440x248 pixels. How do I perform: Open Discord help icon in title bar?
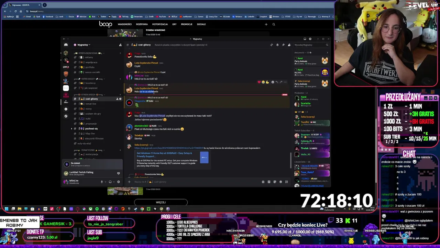click(x=310, y=39)
